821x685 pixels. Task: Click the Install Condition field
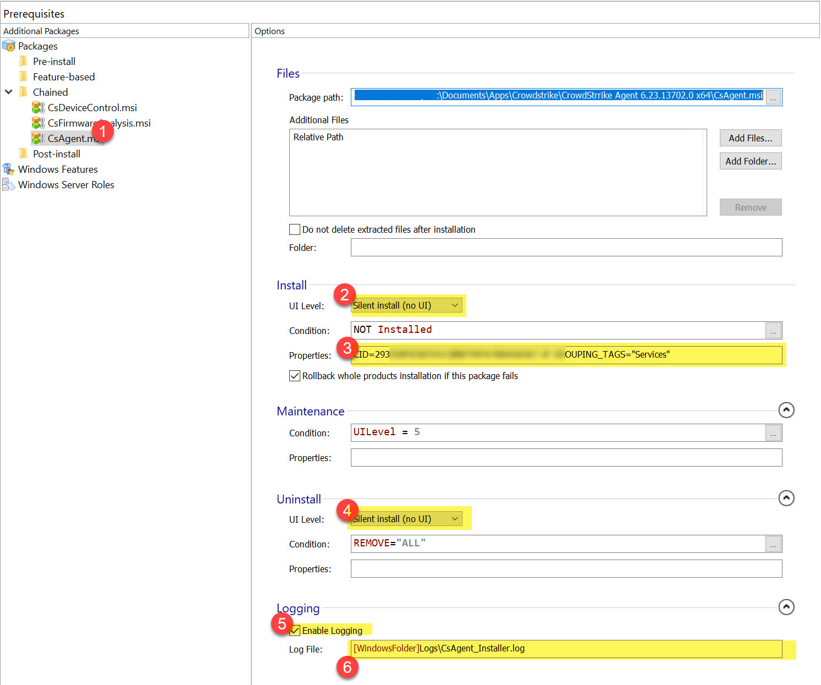[558, 330]
